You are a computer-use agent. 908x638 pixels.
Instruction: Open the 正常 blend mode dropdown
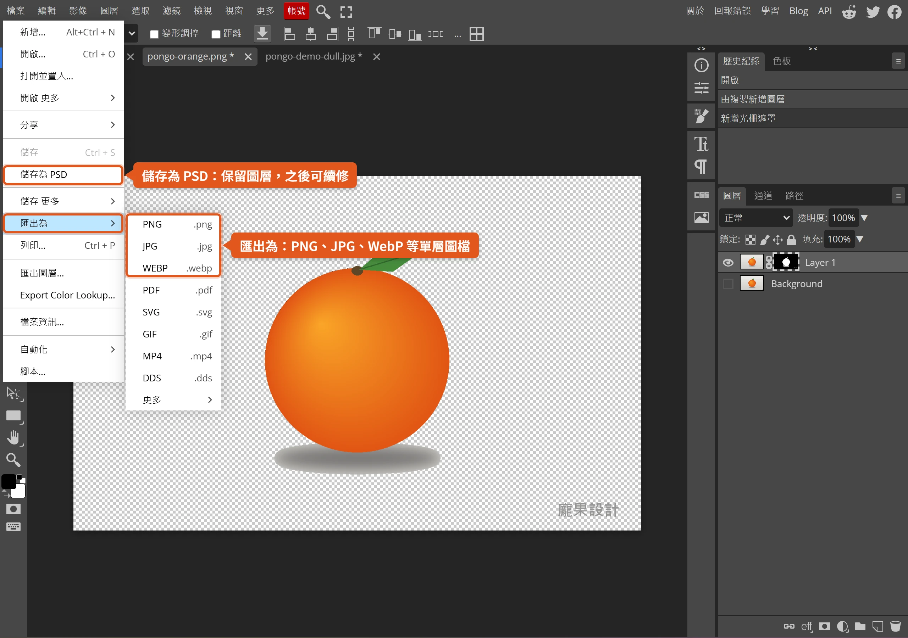756,218
